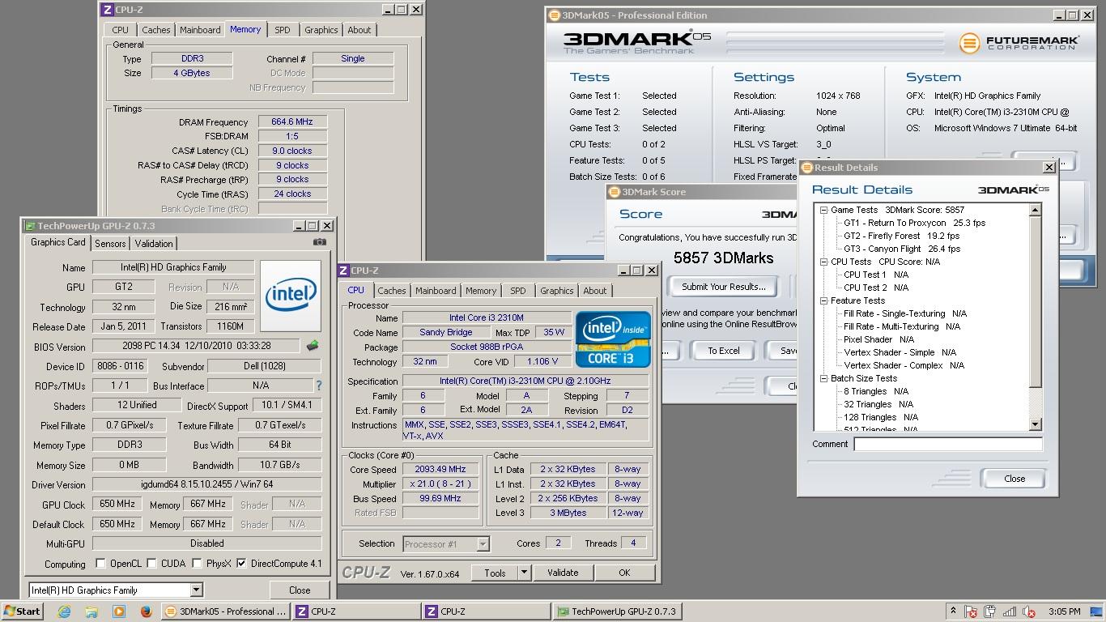1106x622 pixels.
Task: Open the Mainboard tab in front CPU-Z window
Action: [436, 291]
